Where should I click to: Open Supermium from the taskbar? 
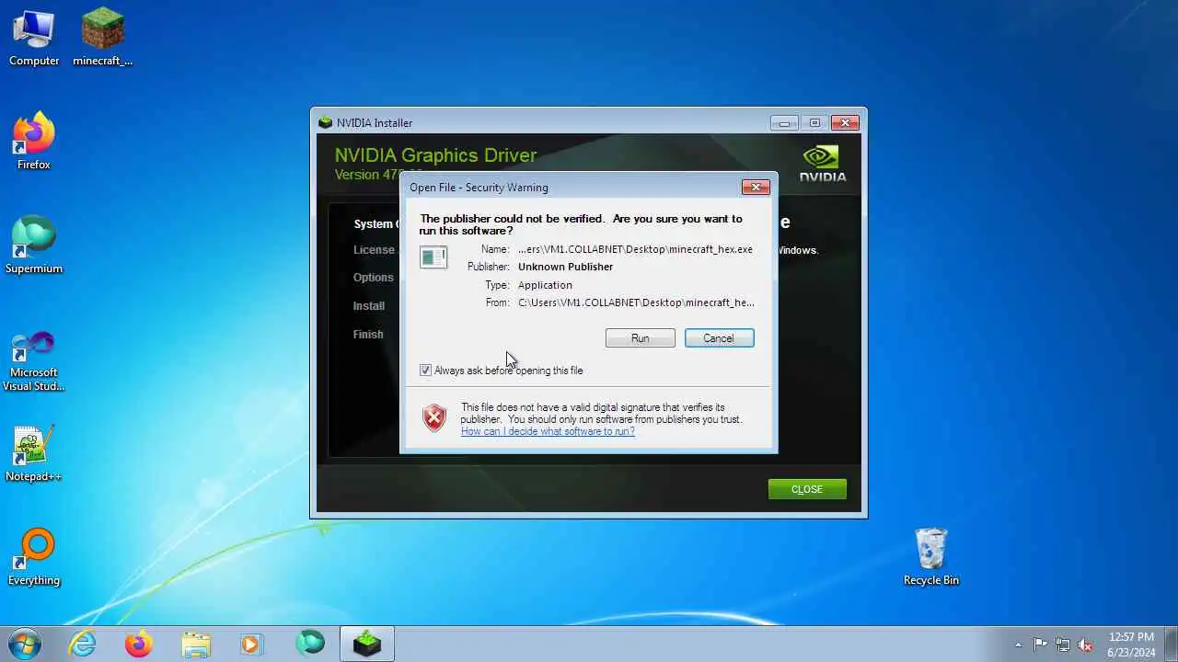[x=310, y=644]
